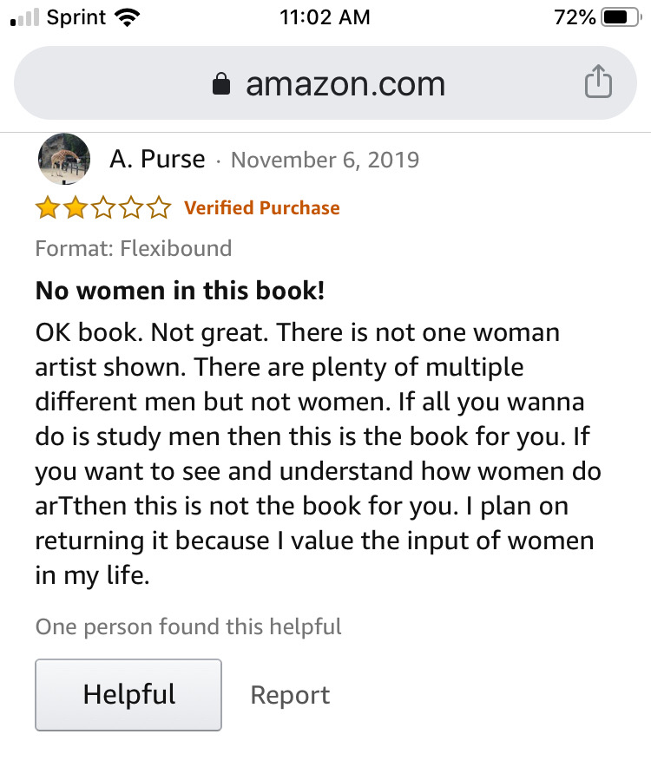Tap the review title 'No women in this book!'

pyautogui.click(x=180, y=291)
